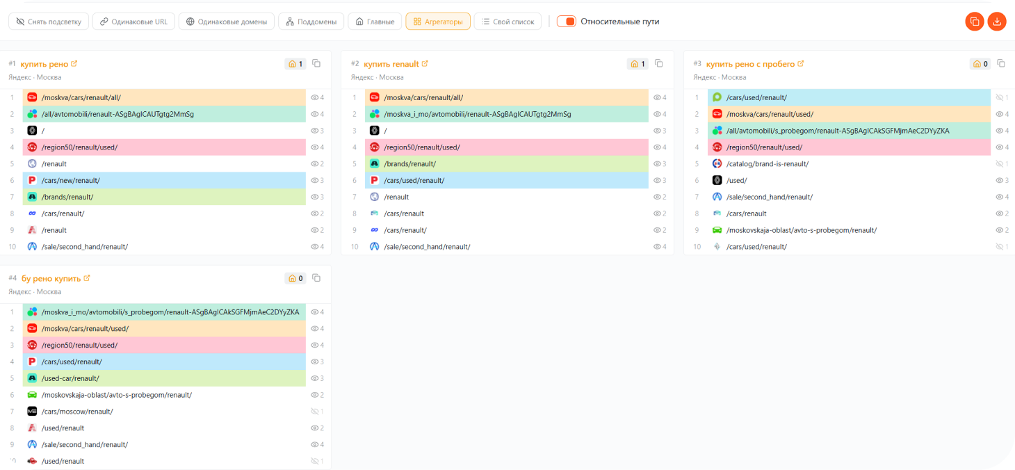Click crossed eye icon for /cars/moscow/renault/ row

click(x=314, y=412)
